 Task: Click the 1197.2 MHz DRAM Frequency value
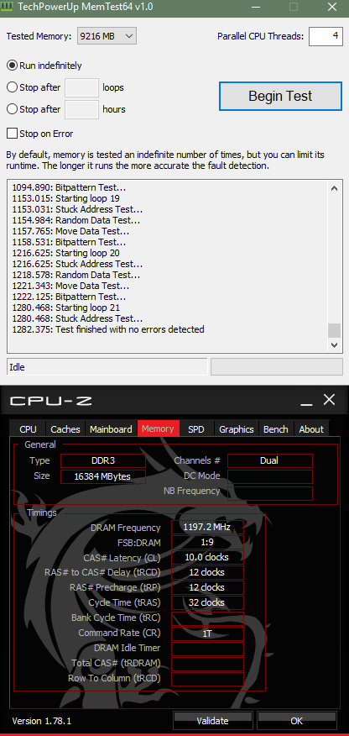[x=208, y=527]
